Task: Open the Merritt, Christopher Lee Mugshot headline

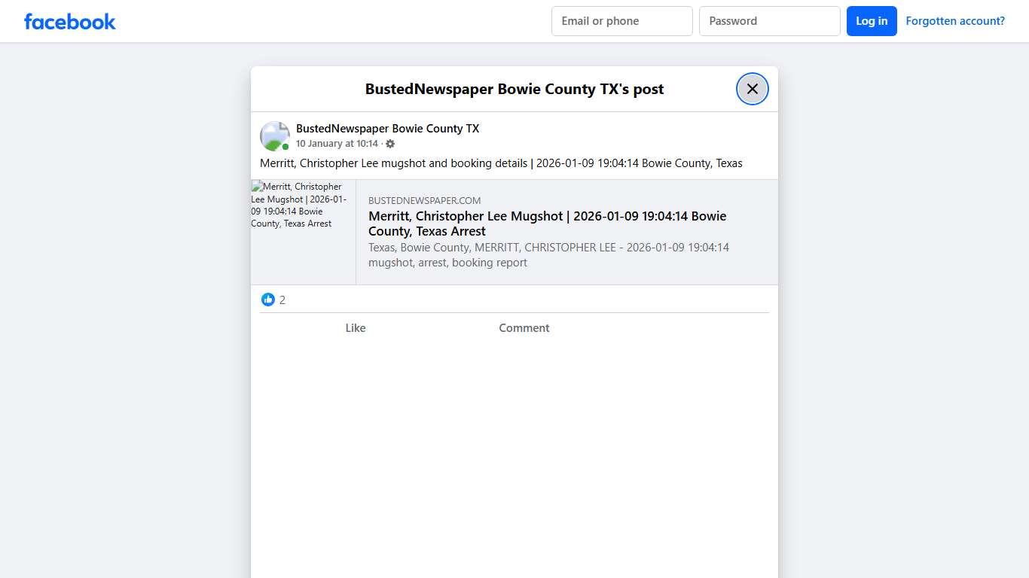Action: coord(547,224)
